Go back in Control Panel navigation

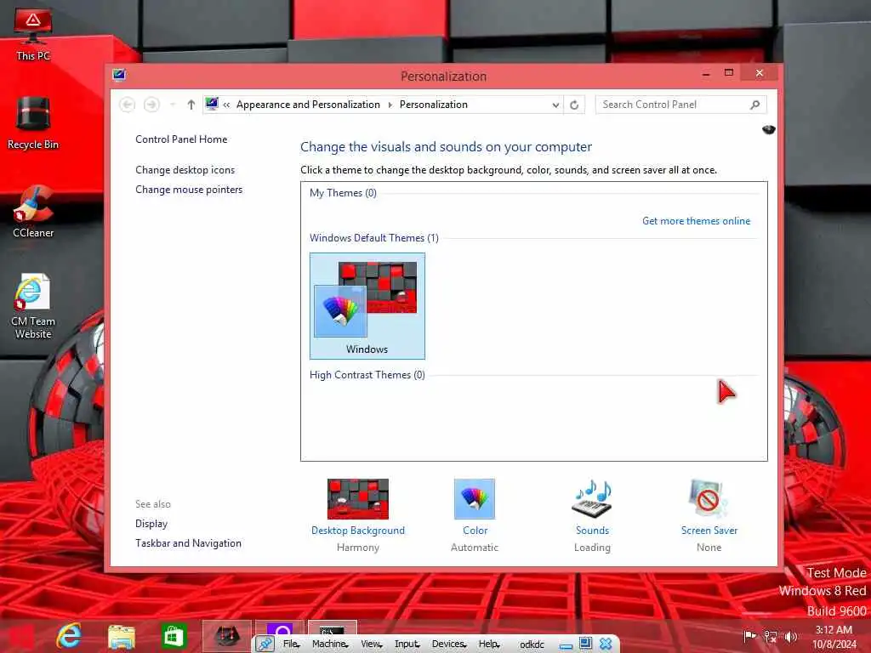pos(128,105)
